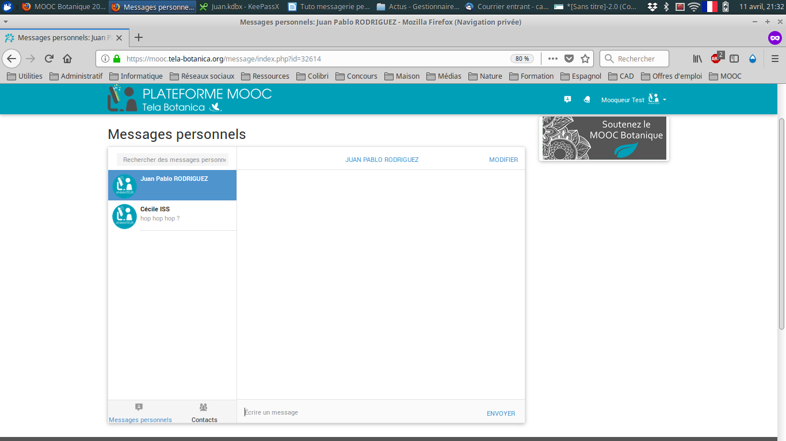Go to the Firefox home page icon

click(67, 59)
